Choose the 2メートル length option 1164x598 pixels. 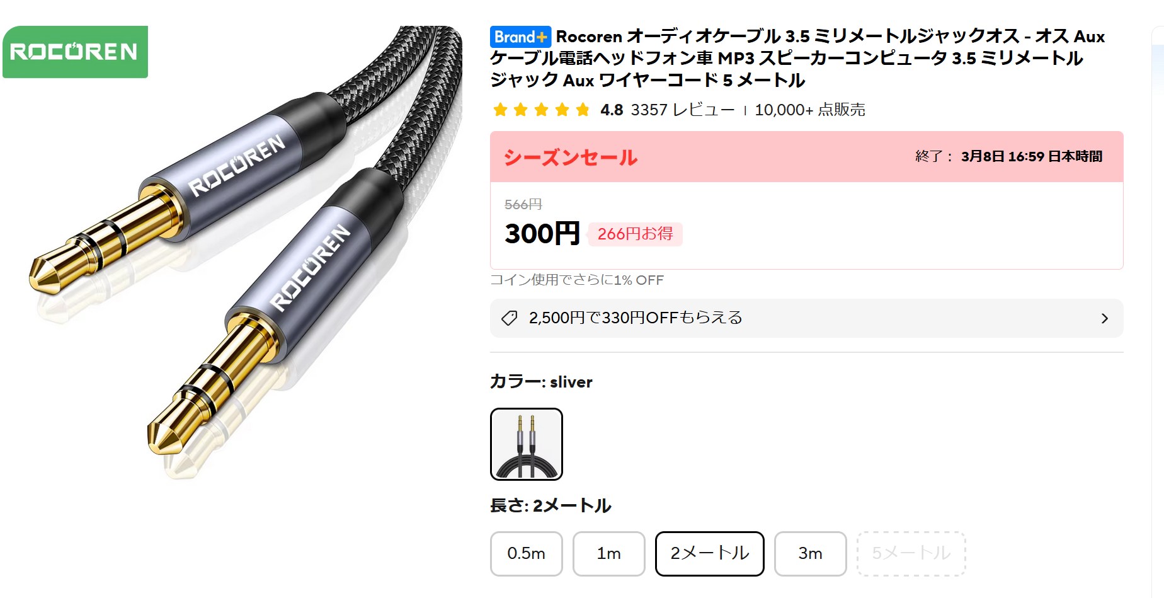click(x=709, y=553)
